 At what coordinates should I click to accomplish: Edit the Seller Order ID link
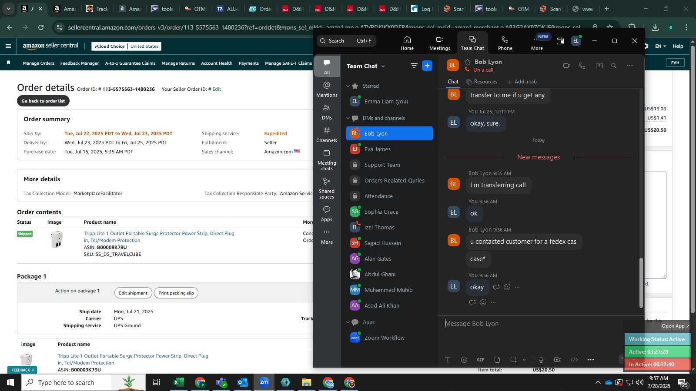click(x=217, y=89)
